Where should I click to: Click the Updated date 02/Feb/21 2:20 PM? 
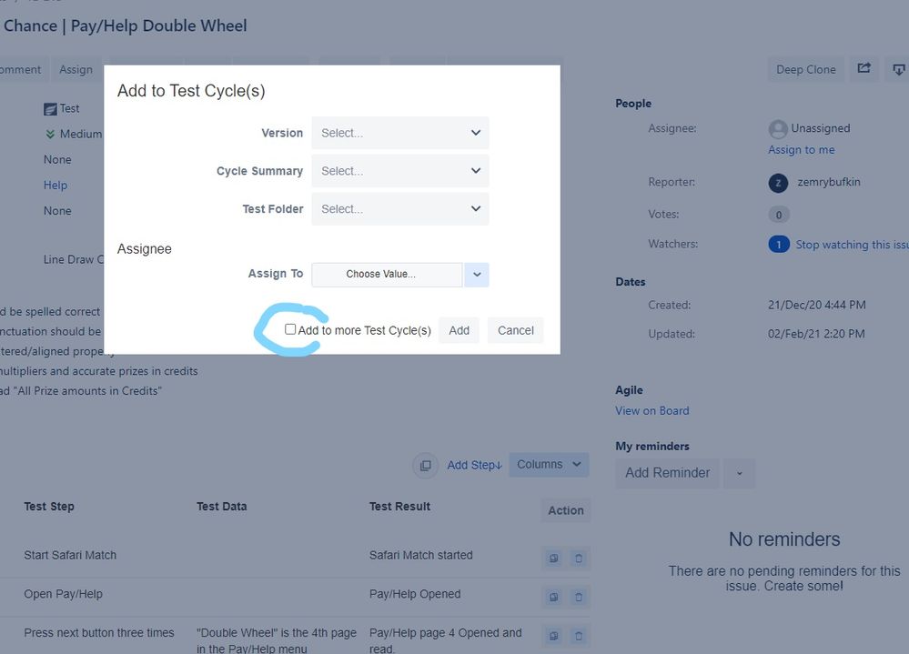coord(816,334)
